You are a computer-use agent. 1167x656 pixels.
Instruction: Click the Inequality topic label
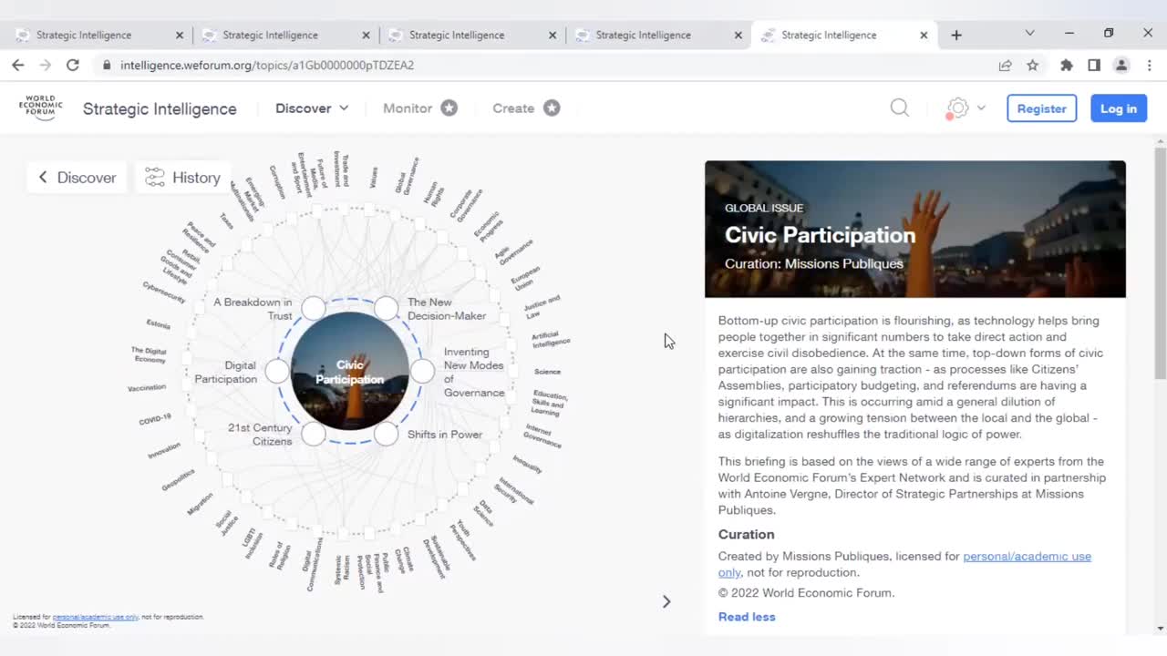point(528,464)
